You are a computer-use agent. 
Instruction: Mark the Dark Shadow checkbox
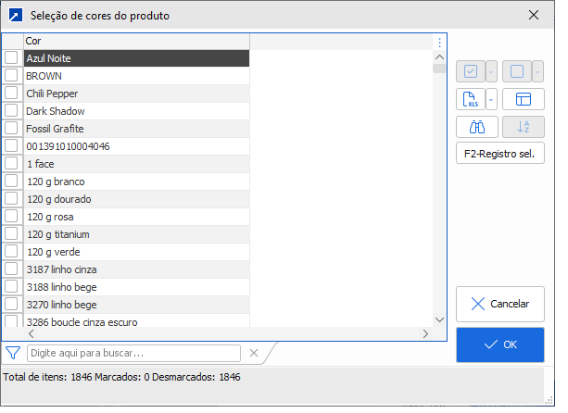point(11,110)
